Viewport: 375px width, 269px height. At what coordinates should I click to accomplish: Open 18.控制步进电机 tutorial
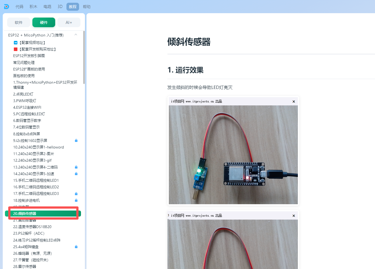pos(26,200)
